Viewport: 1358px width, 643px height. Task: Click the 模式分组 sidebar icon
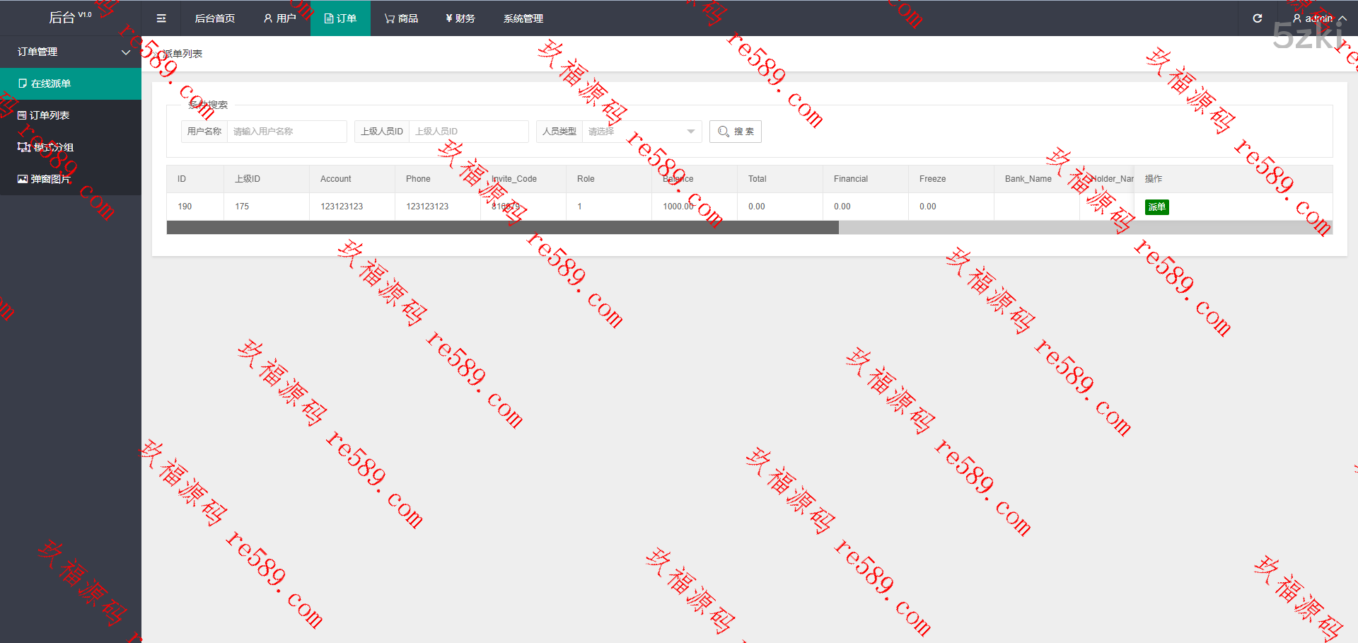[x=23, y=147]
